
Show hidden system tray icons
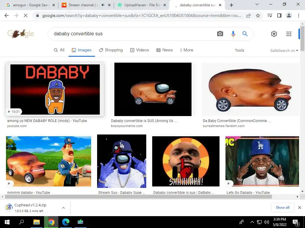(x=252, y=222)
